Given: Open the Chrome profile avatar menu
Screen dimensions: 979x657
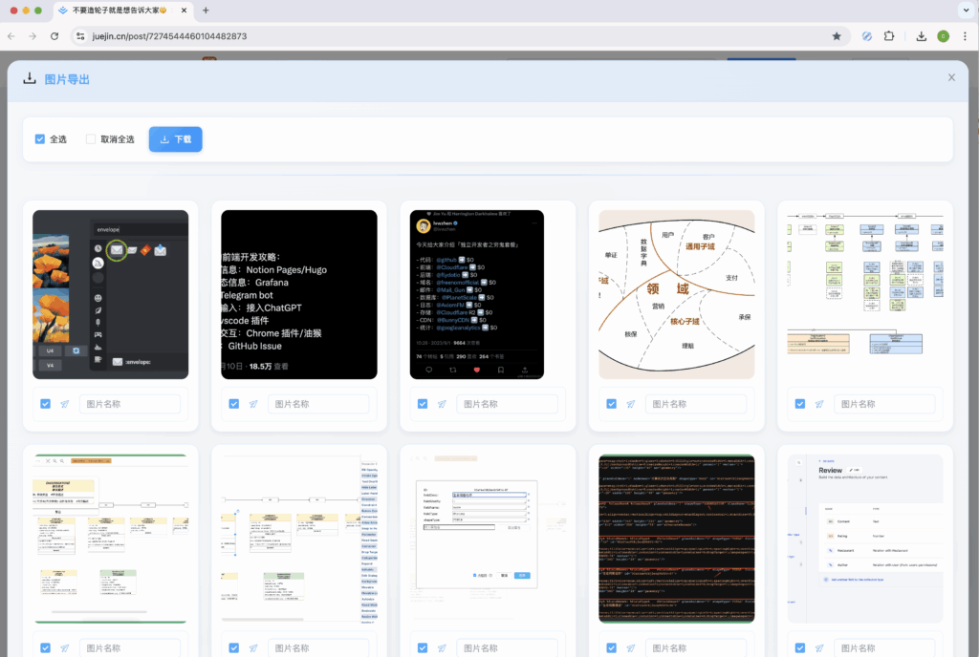Looking at the screenshot, I should (943, 36).
